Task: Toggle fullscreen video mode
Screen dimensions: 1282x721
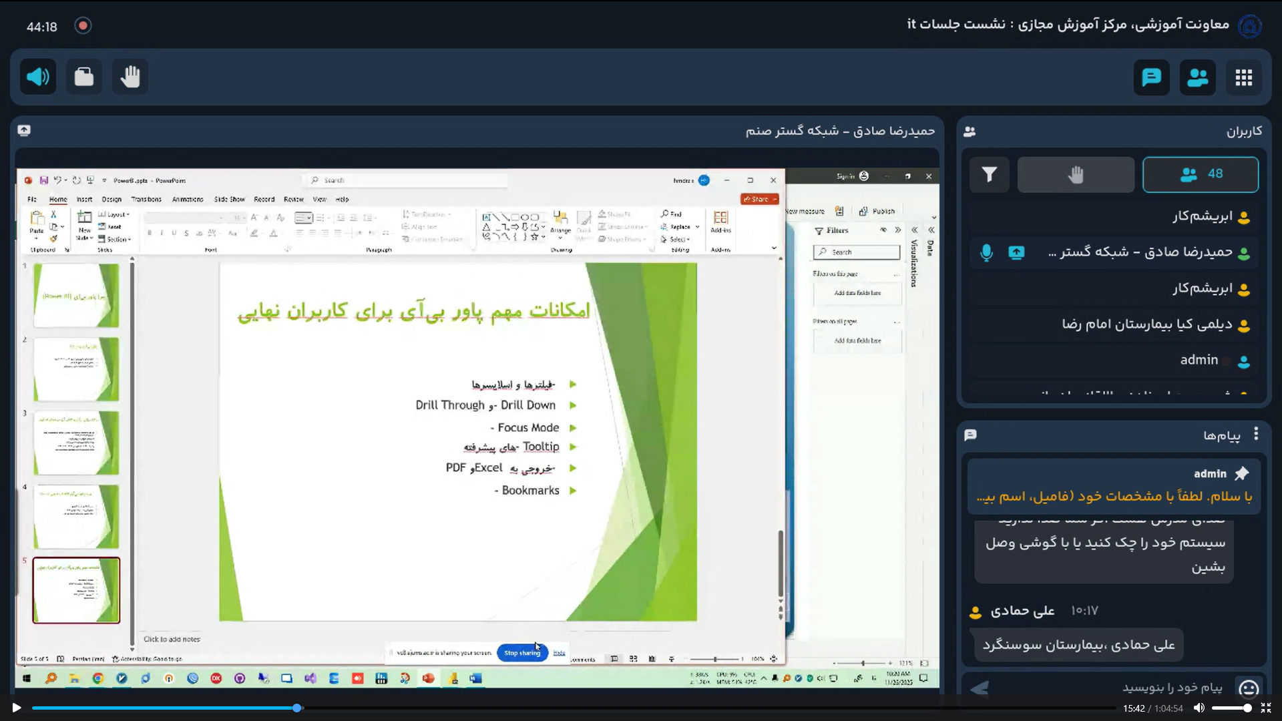Action: coord(1265,708)
